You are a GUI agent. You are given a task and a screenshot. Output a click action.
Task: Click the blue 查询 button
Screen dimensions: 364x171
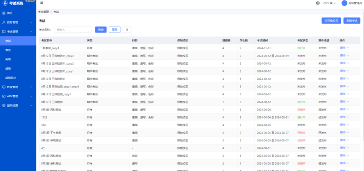click(101, 30)
